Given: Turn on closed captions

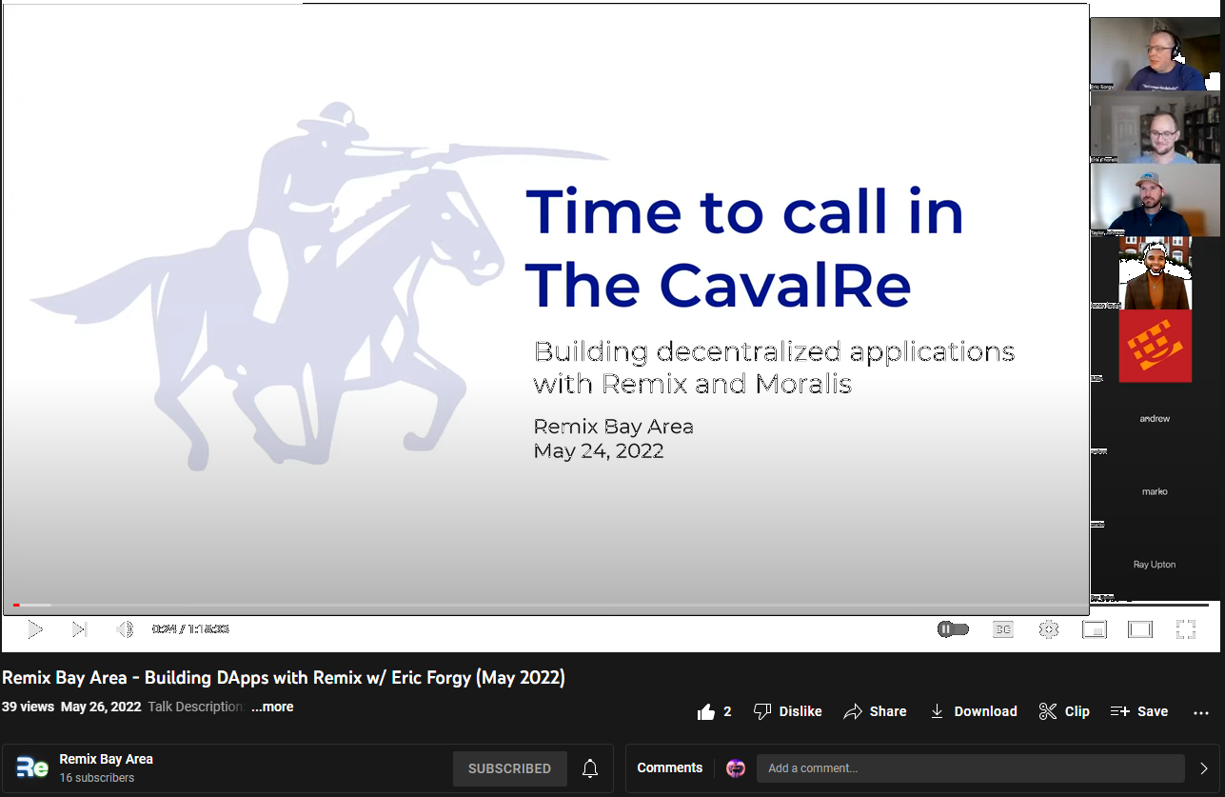Looking at the screenshot, I should pyautogui.click(x=1002, y=629).
